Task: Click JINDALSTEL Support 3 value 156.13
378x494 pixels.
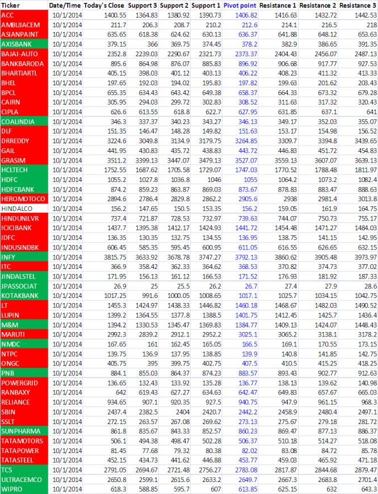Action: (x=148, y=276)
